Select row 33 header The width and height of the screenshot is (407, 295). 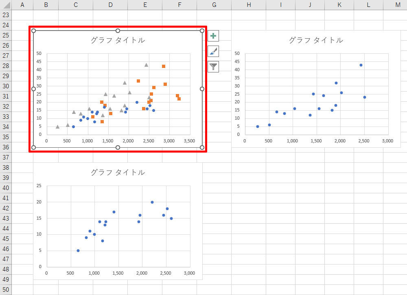click(x=6, y=117)
